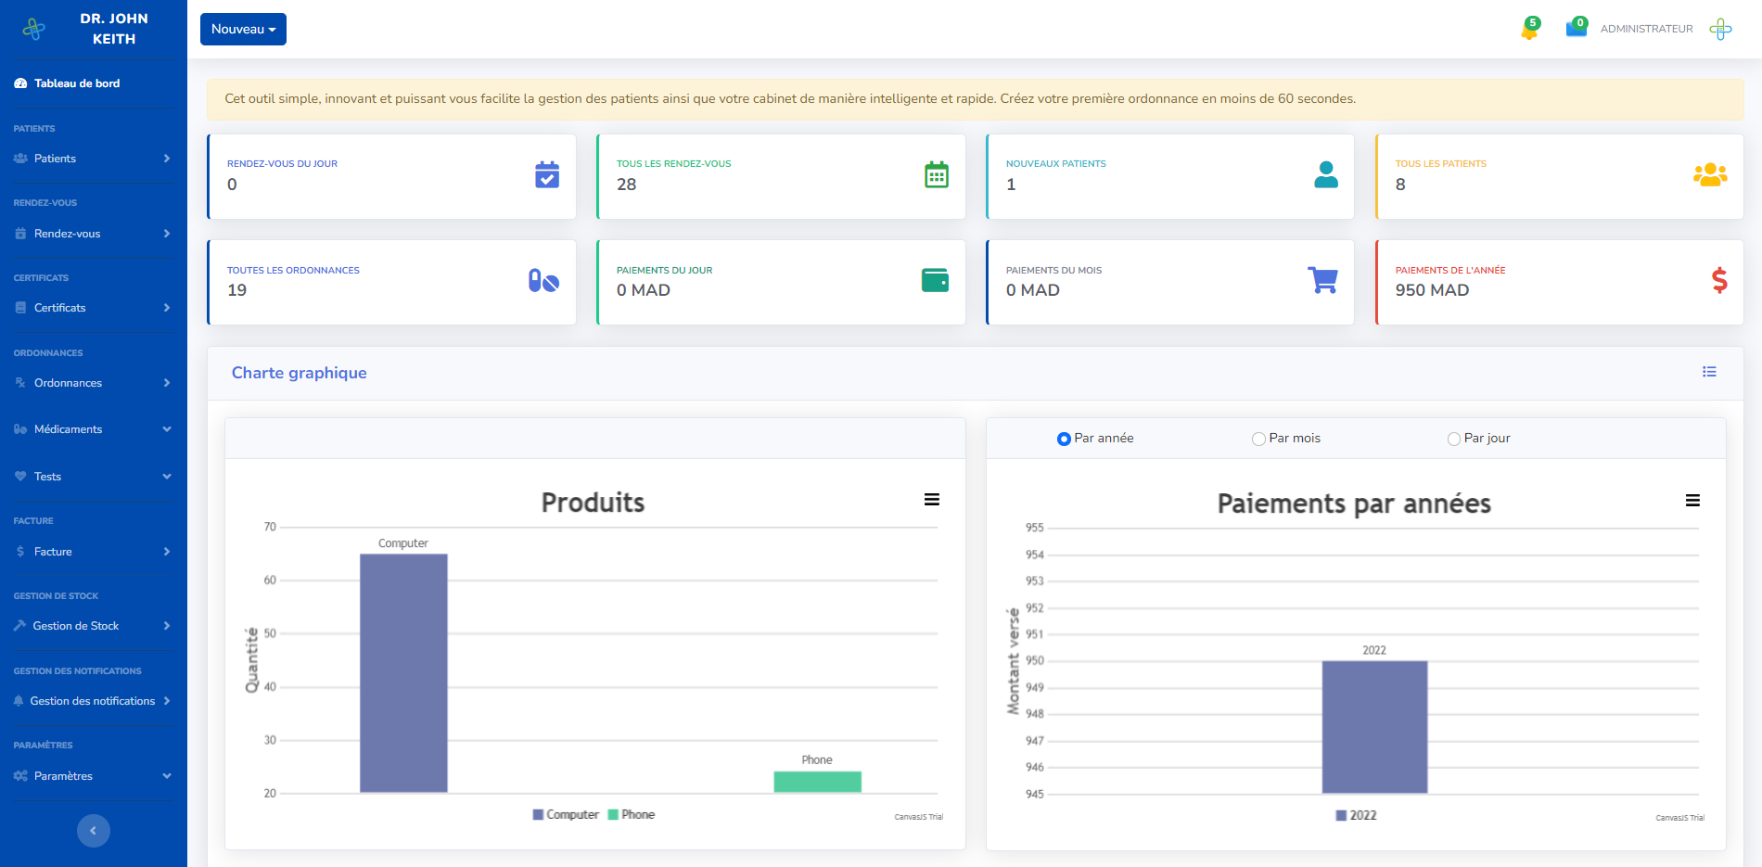Open the Produits chart hamburger menu
Image resolution: width=1762 pixels, height=867 pixels.
click(x=932, y=500)
